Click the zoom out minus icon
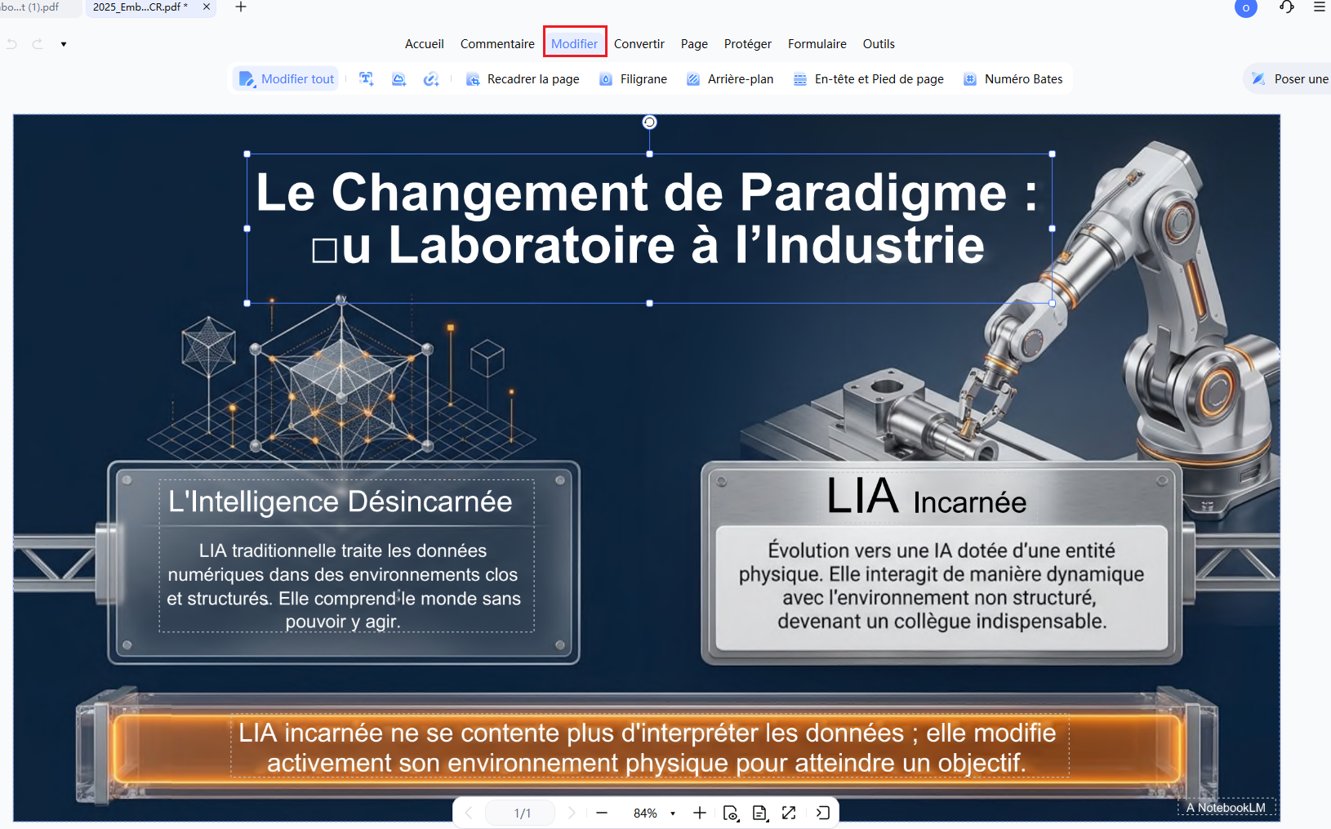Image resolution: width=1331 pixels, height=829 pixels. tap(602, 813)
